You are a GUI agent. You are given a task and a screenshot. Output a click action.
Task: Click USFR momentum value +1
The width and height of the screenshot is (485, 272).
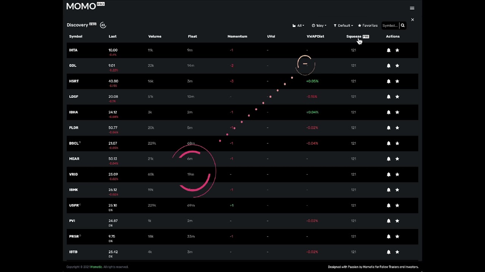(x=232, y=206)
